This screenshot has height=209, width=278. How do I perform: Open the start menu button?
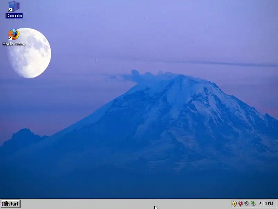coord(11,204)
